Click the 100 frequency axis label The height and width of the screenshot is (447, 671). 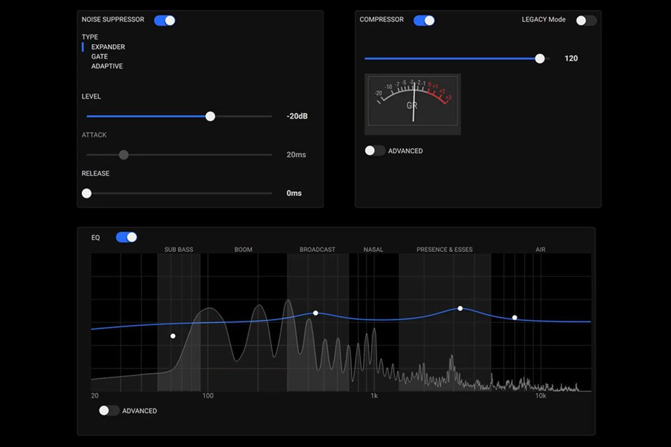[x=208, y=396]
